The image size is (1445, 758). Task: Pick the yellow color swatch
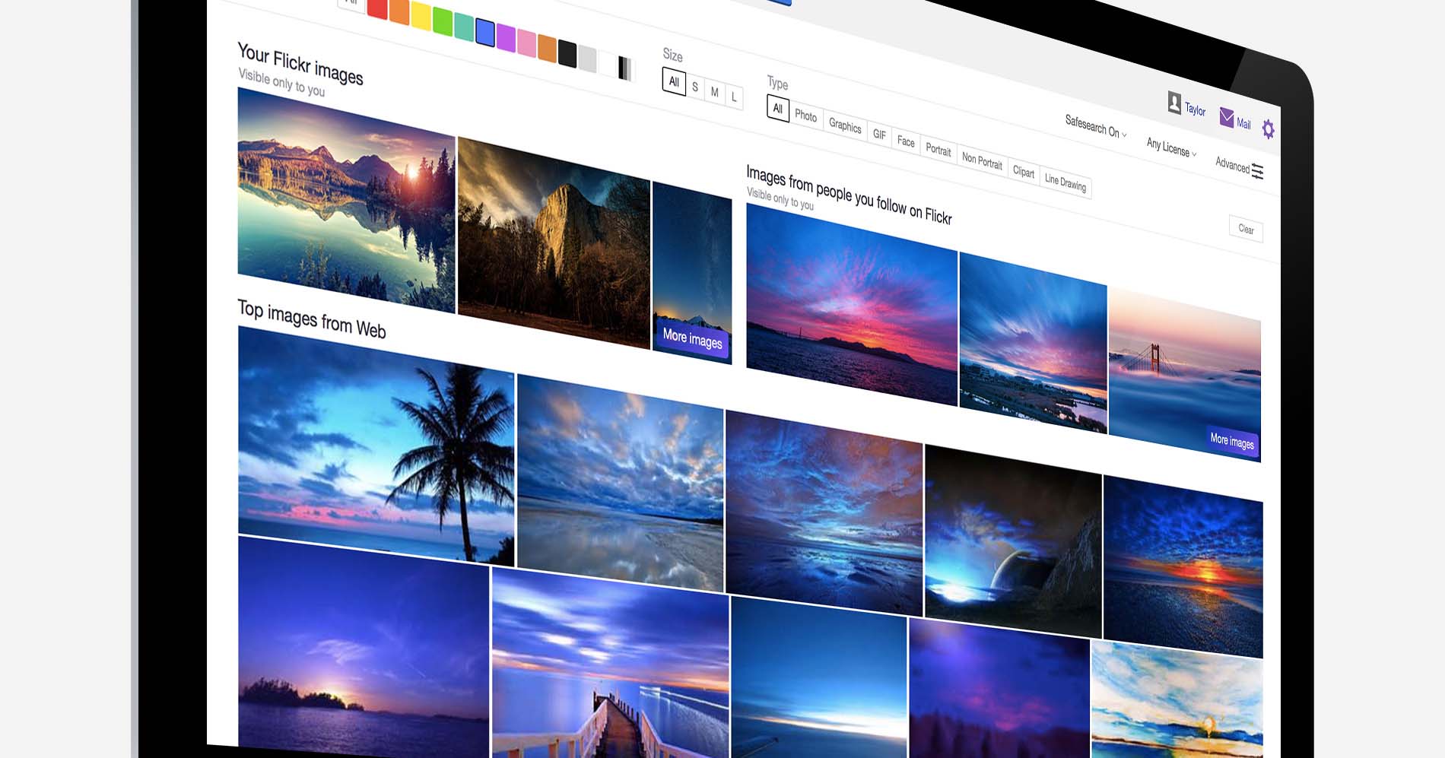point(421,17)
